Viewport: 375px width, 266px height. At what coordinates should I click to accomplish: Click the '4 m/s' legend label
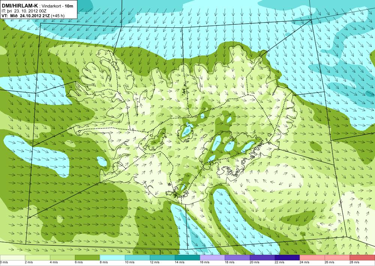tap(54, 262)
